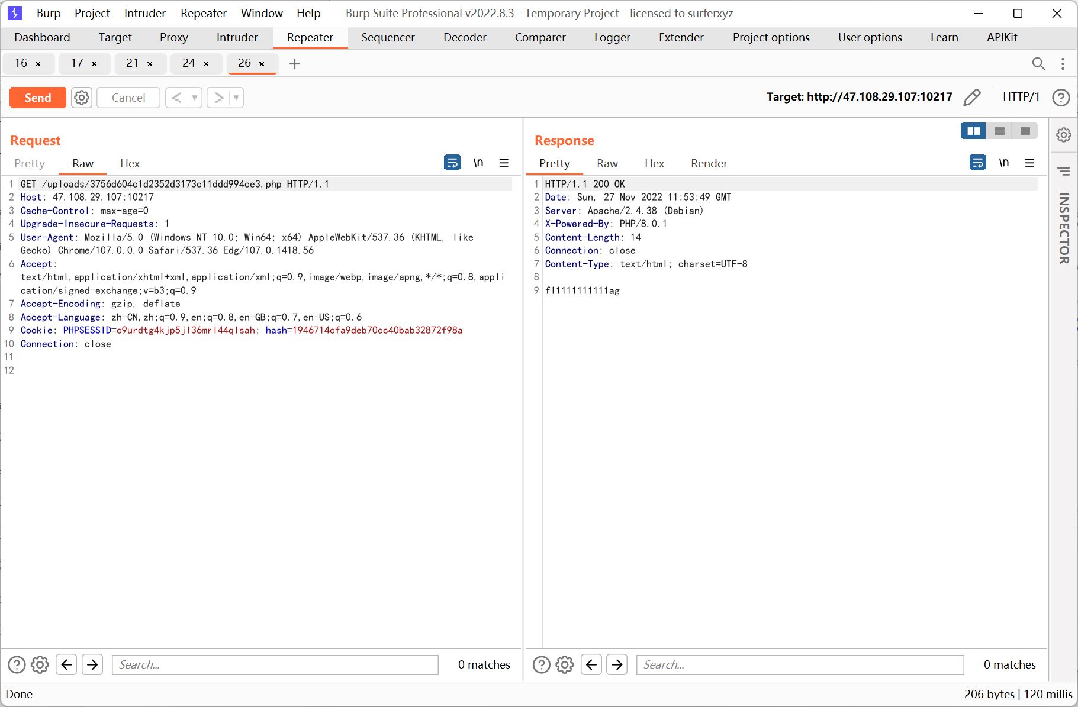The width and height of the screenshot is (1078, 707).
Task: Click the request search settings gear at bottom
Action: 40,664
